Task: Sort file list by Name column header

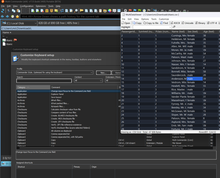Action: pyautogui.click(x=7, y=33)
